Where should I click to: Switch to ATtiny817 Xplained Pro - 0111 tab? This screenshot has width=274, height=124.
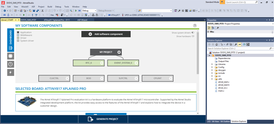(x=57, y=20)
